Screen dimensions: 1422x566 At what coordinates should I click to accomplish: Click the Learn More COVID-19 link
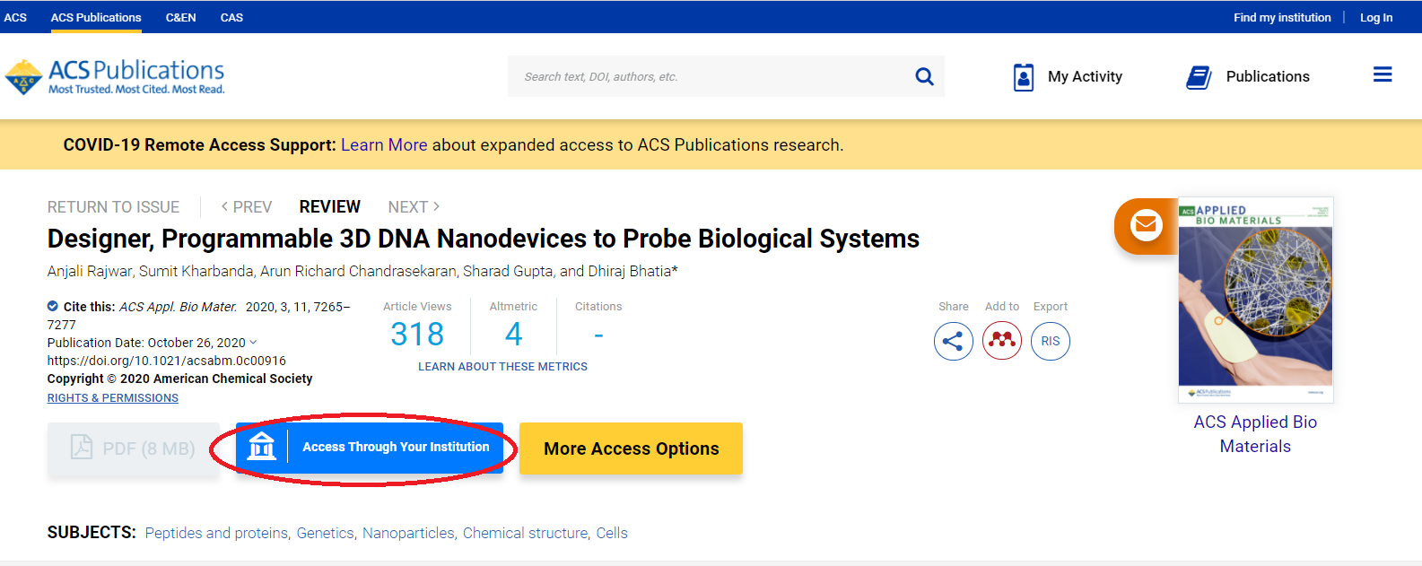pyautogui.click(x=384, y=145)
